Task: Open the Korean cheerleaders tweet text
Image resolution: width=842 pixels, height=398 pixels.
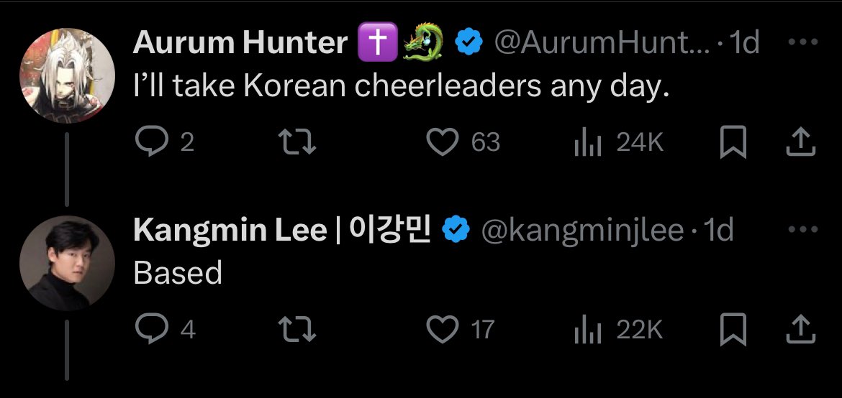Action: pyautogui.click(x=402, y=86)
